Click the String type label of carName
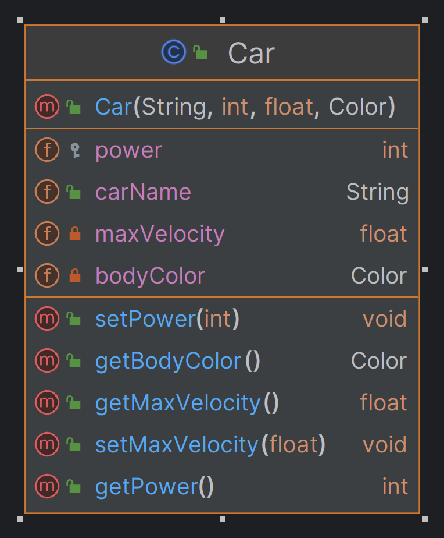This screenshot has width=444, height=538. [x=377, y=192]
